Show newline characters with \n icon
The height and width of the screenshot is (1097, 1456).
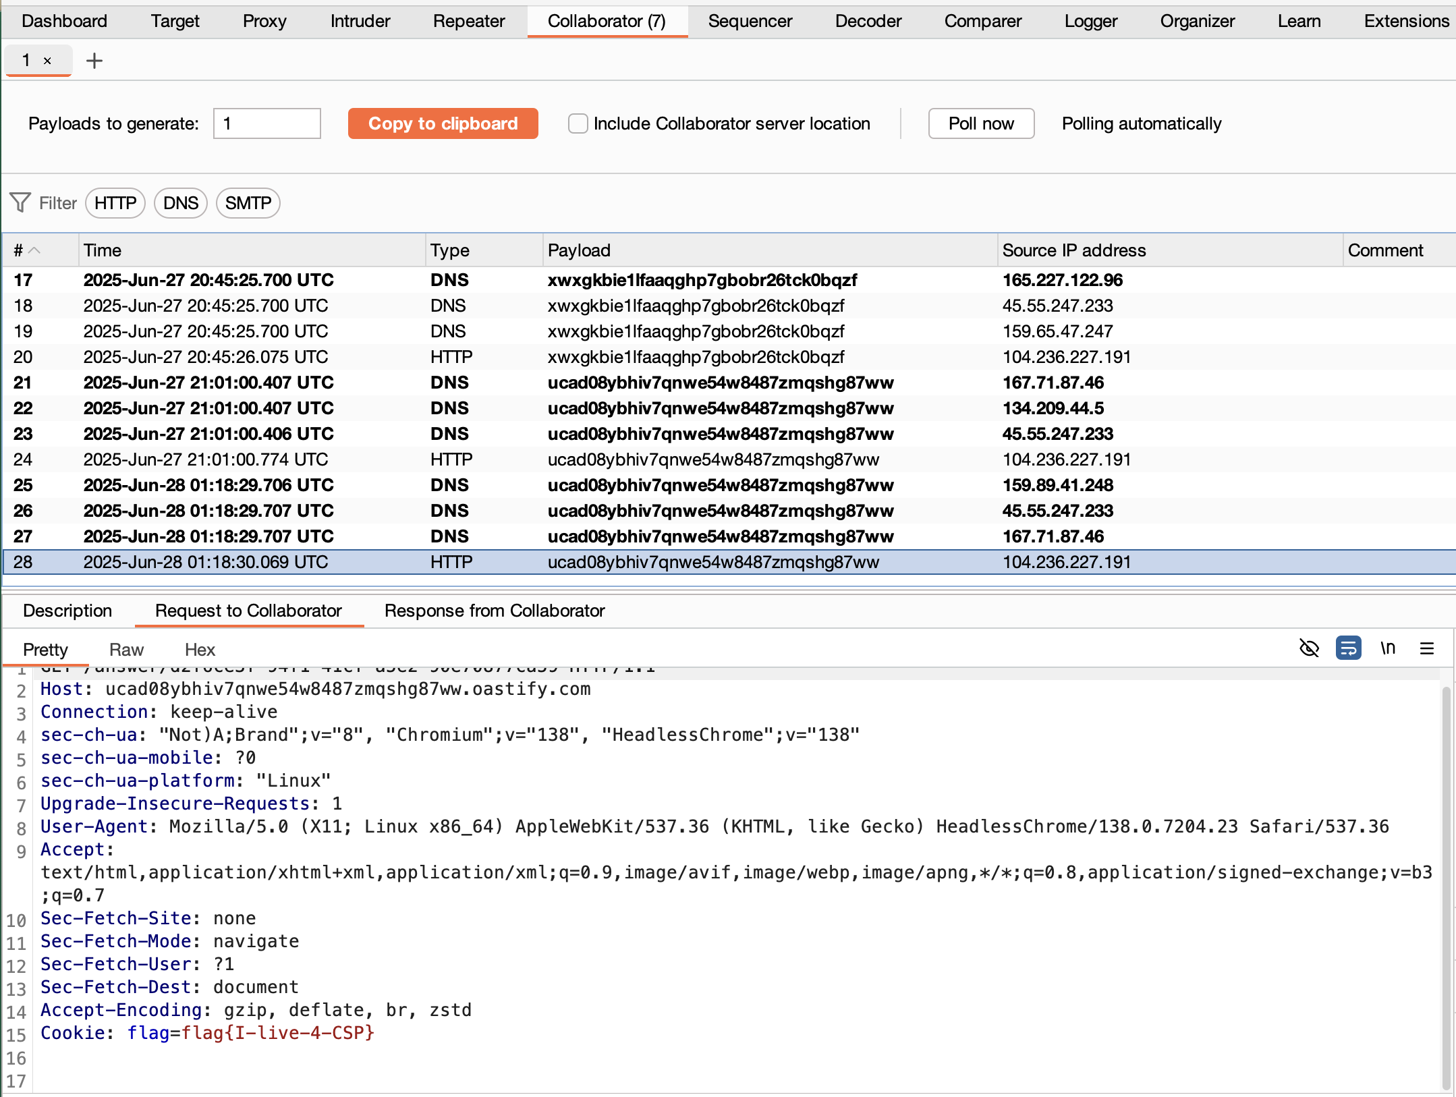coord(1387,648)
